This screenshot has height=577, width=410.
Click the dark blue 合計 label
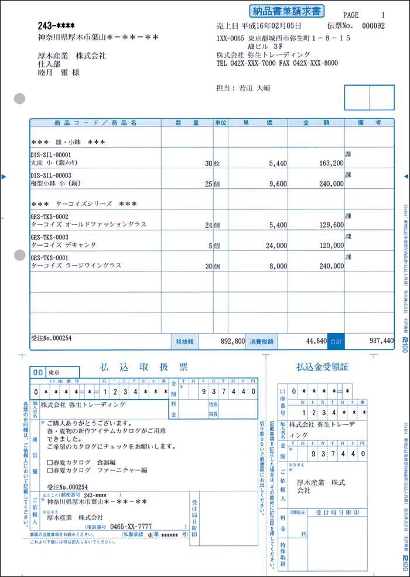coord(336,341)
